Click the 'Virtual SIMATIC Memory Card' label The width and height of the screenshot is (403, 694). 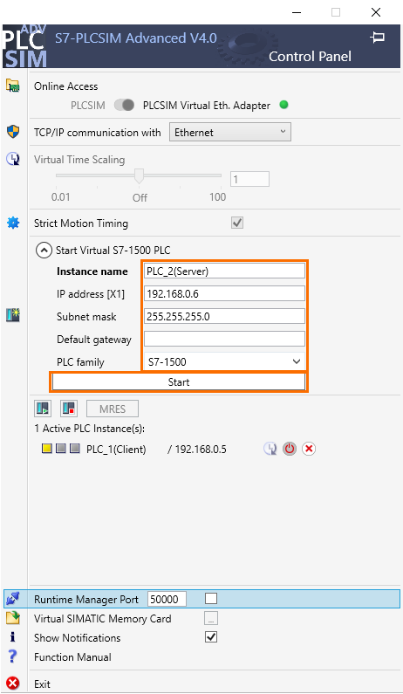tap(103, 618)
